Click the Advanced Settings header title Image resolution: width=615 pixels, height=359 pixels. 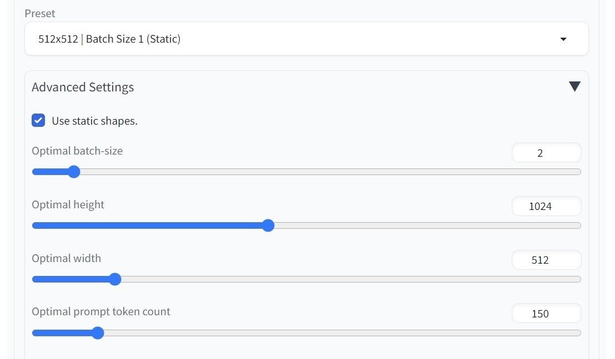tap(83, 87)
